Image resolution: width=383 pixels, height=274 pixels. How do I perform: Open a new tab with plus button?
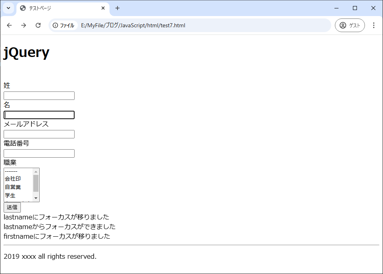click(x=118, y=8)
